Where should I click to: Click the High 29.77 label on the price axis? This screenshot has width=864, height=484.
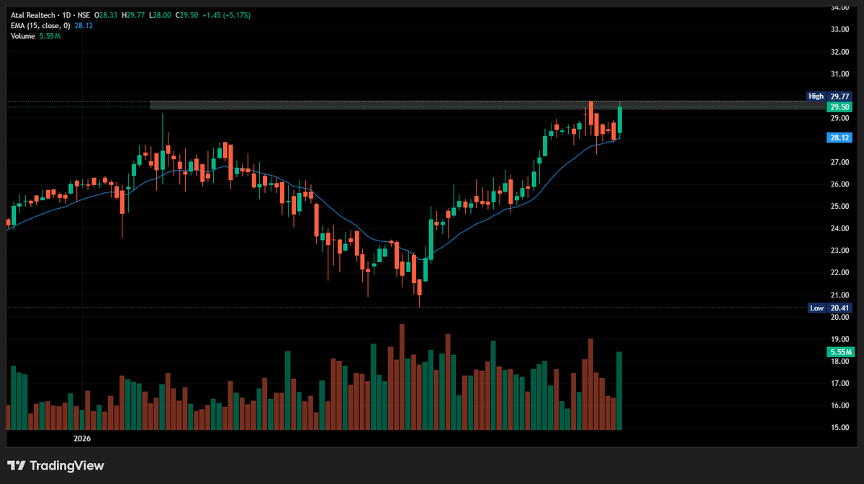pos(830,97)
